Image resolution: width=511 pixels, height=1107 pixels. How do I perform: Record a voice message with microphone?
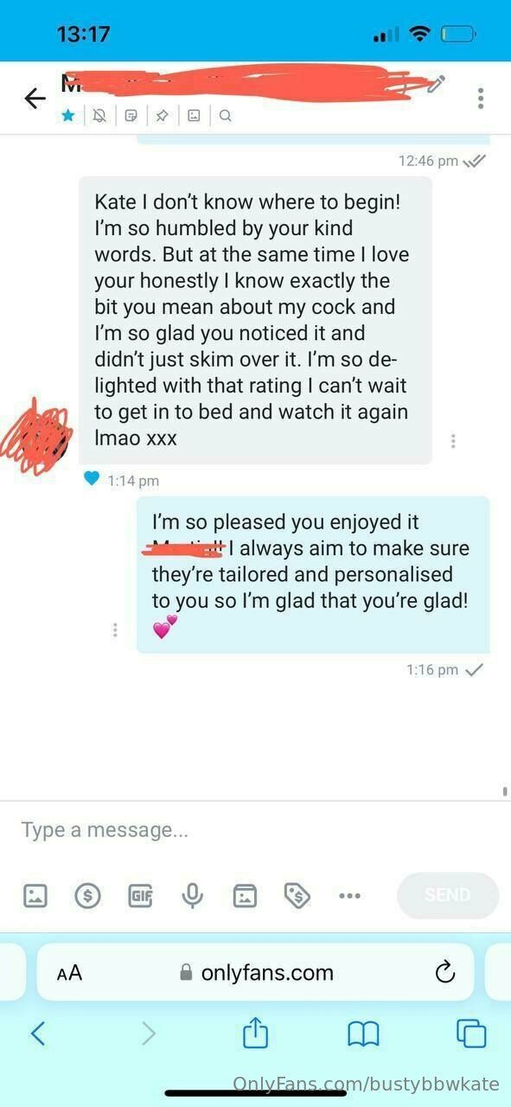pyautogui.click(x=193, y=896)
